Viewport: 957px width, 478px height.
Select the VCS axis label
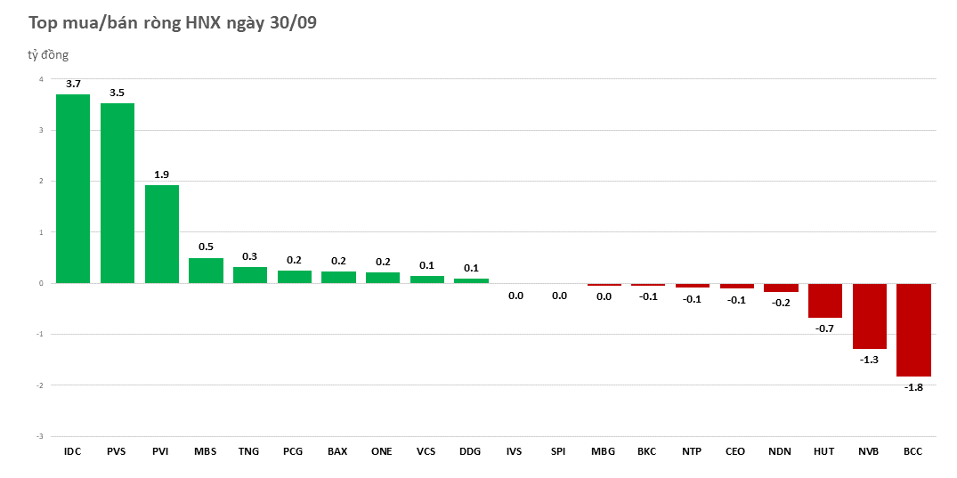pos(426,451)
